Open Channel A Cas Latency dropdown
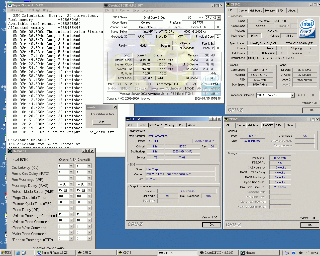Viewport: 320px width, 256px height. [x=71, y=166]
